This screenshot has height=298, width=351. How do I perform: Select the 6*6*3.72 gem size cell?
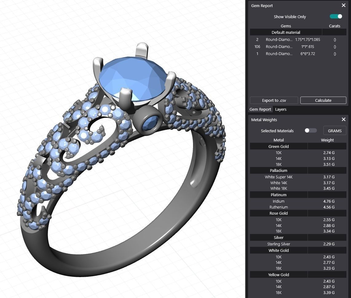pyautogui.click(x=308, y=54)
